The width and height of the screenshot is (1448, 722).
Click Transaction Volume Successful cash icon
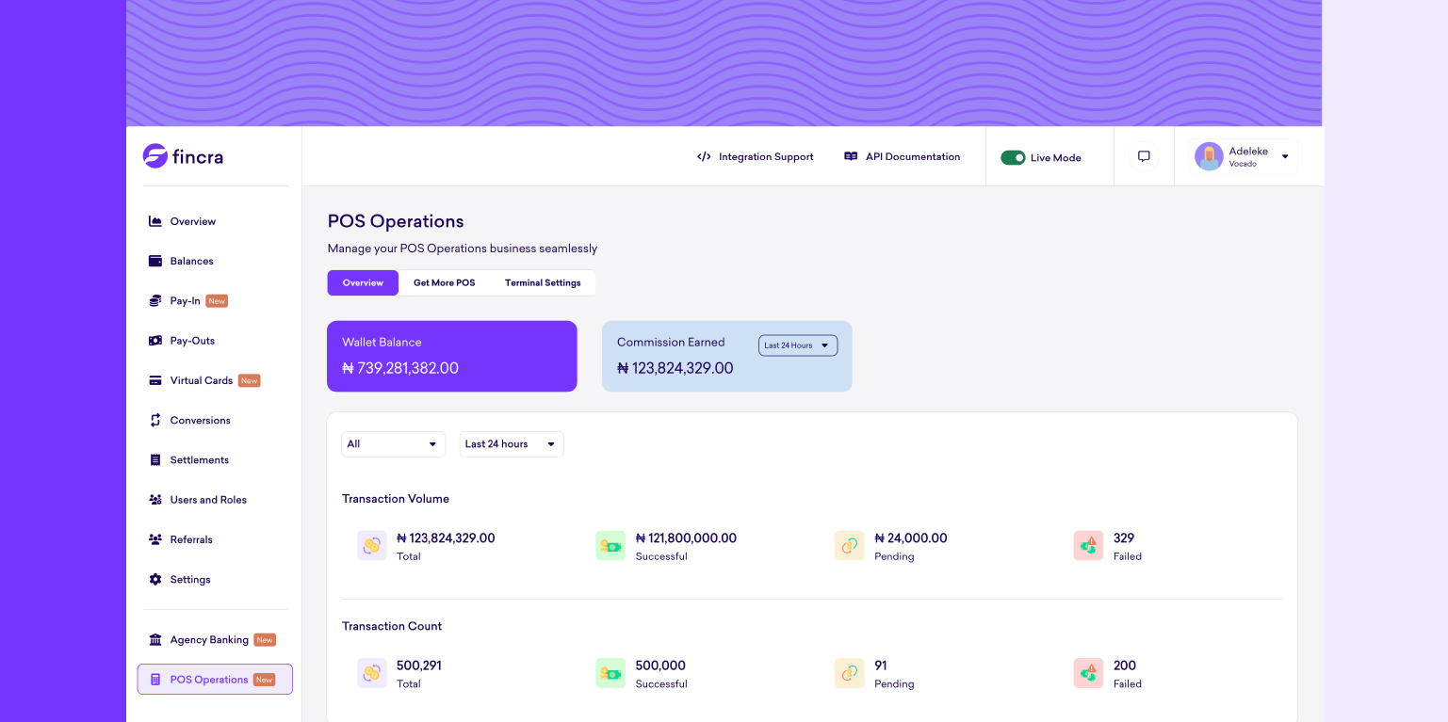(x=610, y=545)
